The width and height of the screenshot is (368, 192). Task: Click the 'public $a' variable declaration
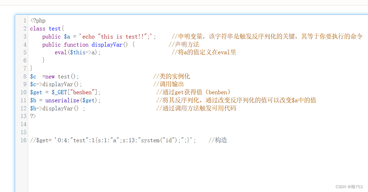pyautogui.click(x=56, y=36)
